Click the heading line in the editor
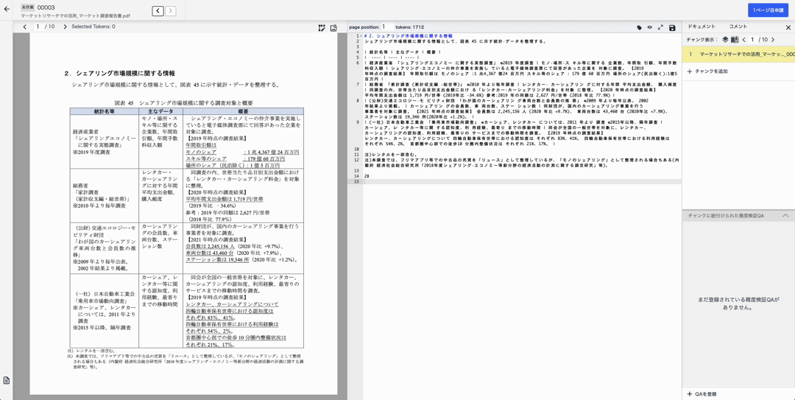The image size is (795, 400). pyautogui.click(x=408, y=36)
